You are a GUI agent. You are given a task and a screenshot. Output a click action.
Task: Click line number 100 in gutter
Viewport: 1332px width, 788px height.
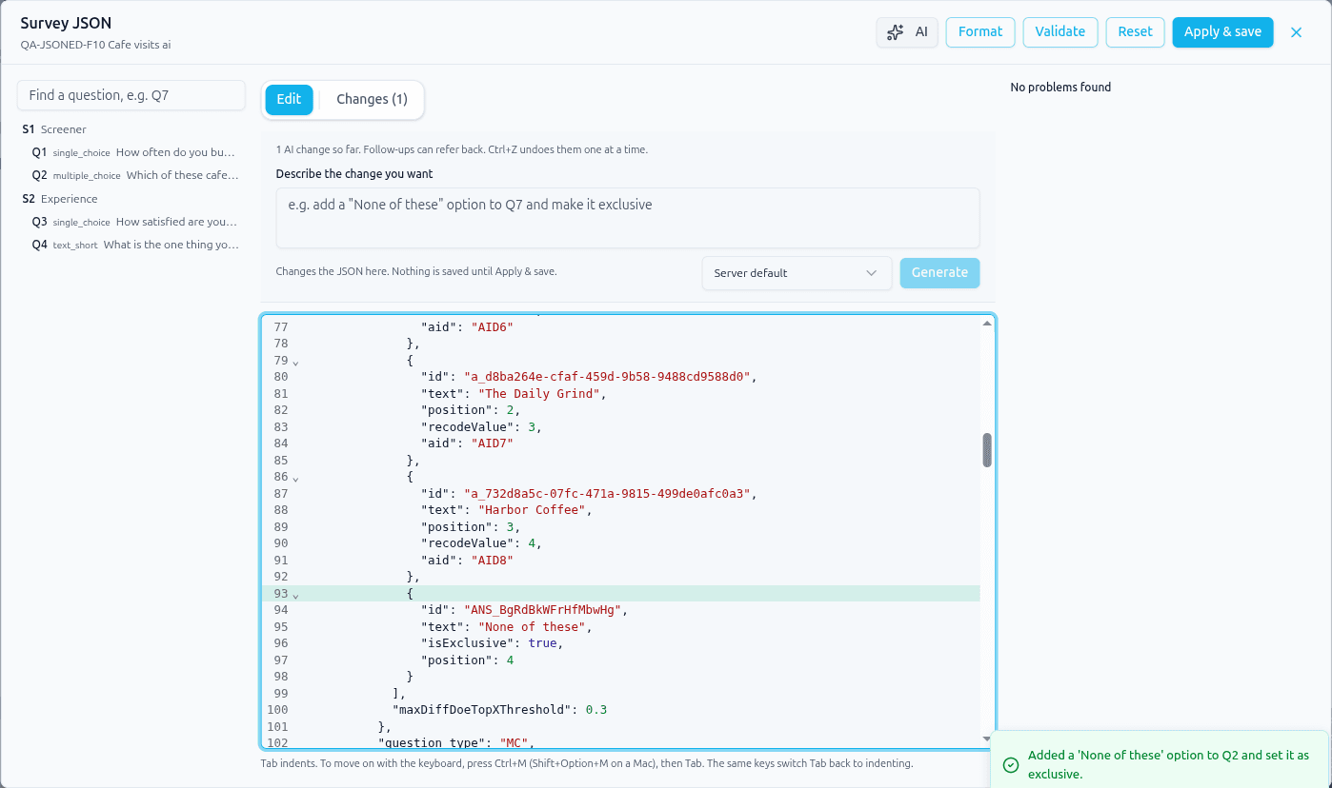[277, 710]
